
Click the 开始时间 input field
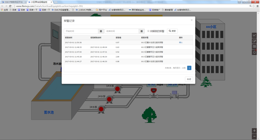coord(81,31)
